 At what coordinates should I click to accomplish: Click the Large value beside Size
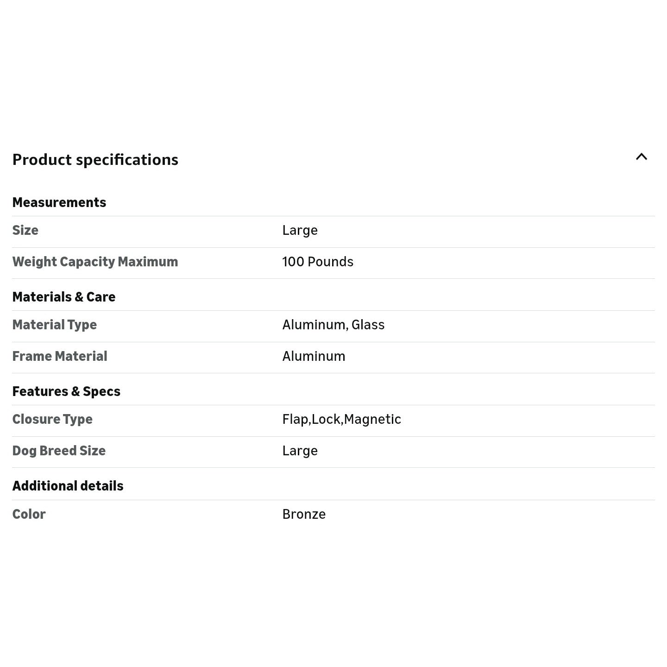coord(300,230)
